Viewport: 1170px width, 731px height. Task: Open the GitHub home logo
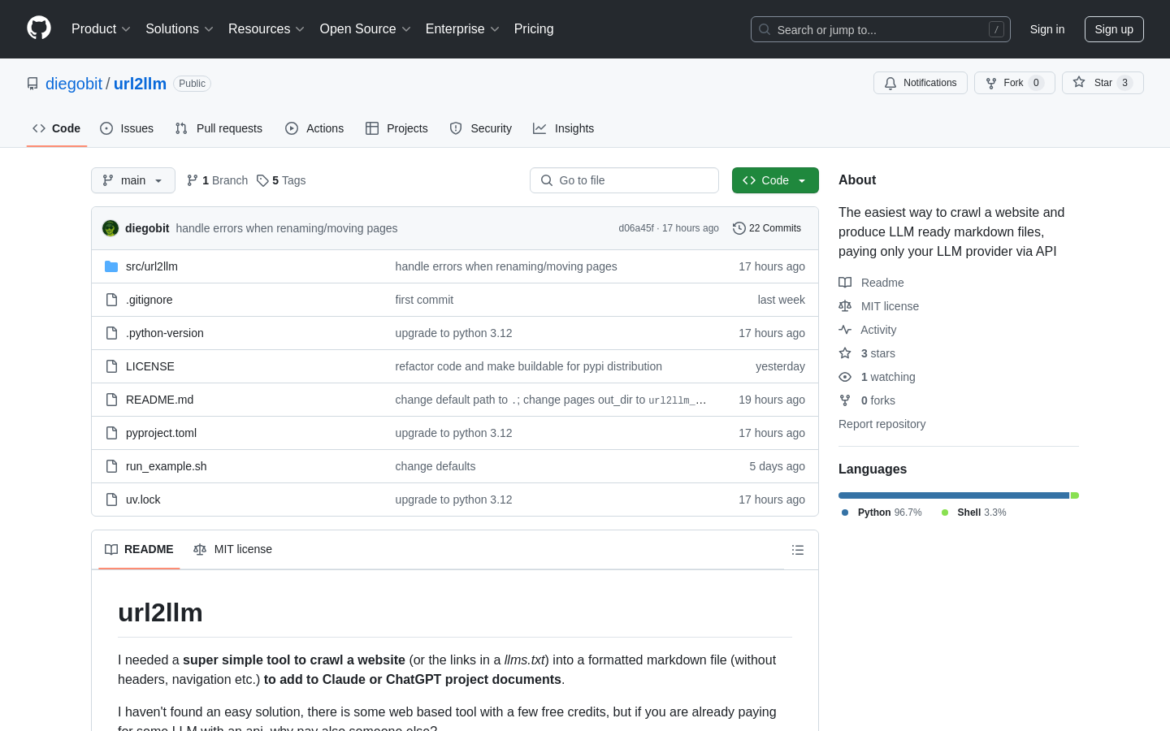(x=39, y=28)
